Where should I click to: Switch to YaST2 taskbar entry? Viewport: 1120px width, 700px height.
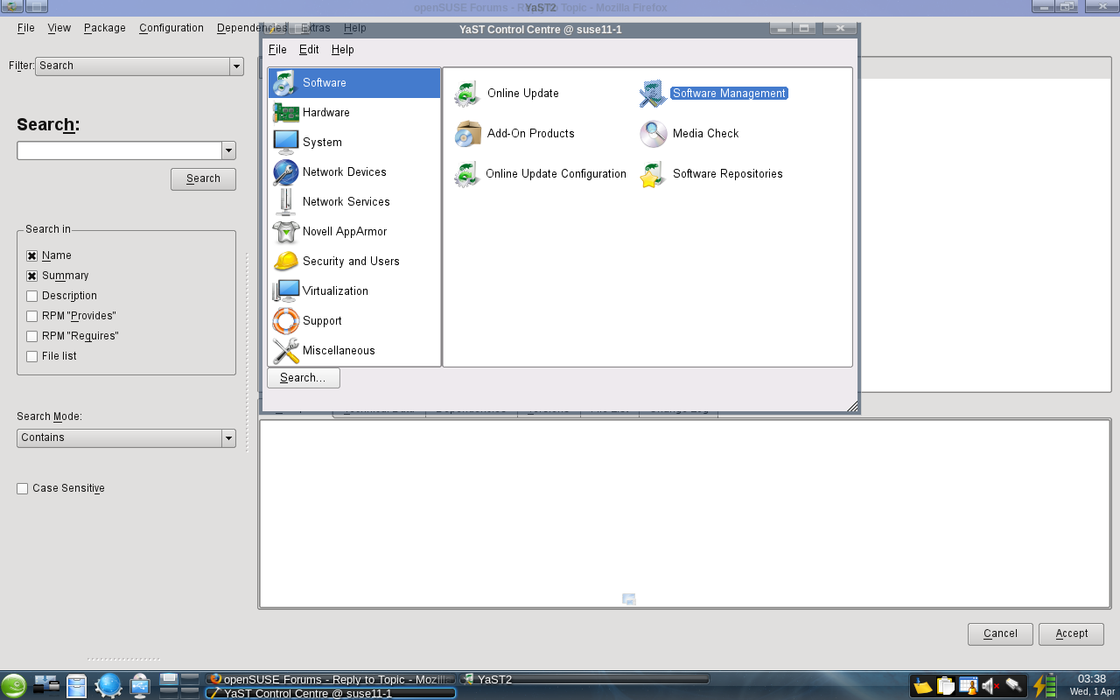pyautogui.click(x=584, y=679)
